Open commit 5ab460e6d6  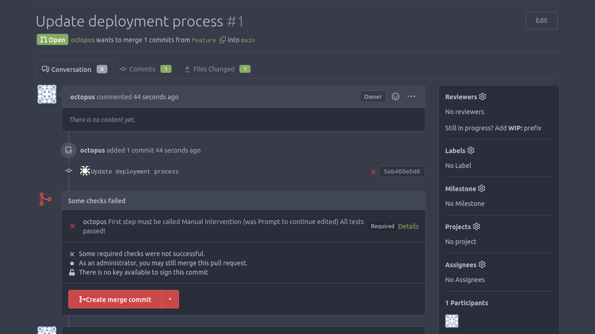(x=402, y=171)
